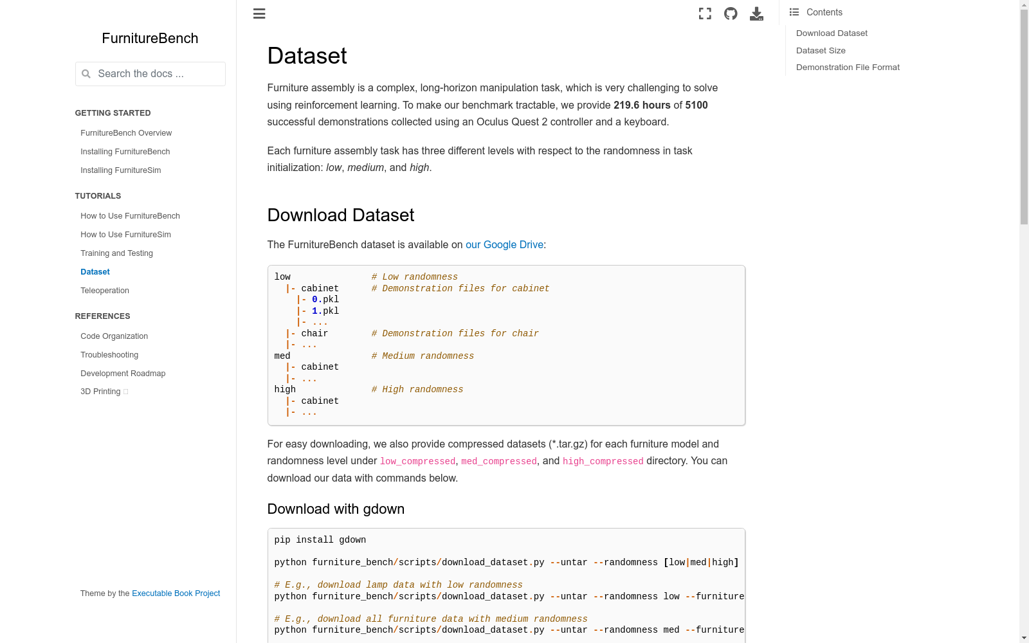Open Development Roadmap page

(x=123, y=374)
